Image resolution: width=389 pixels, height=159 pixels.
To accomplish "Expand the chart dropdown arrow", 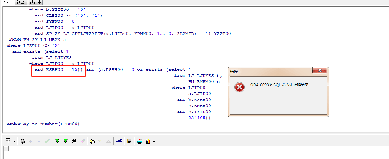I will pyautogui.click(x=154, y=142).
